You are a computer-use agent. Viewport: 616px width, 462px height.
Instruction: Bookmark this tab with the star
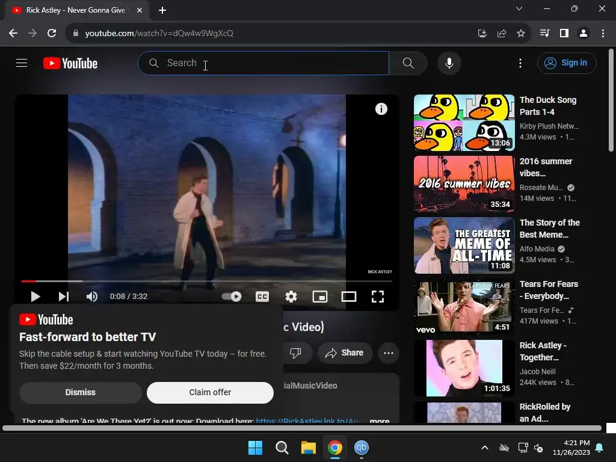click(521, 34)
